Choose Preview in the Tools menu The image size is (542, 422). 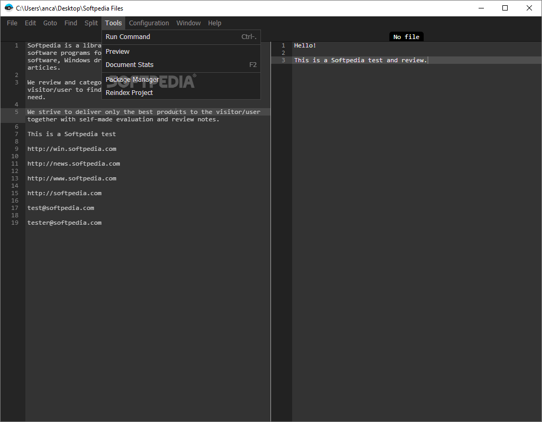click(x=181, y=51)
